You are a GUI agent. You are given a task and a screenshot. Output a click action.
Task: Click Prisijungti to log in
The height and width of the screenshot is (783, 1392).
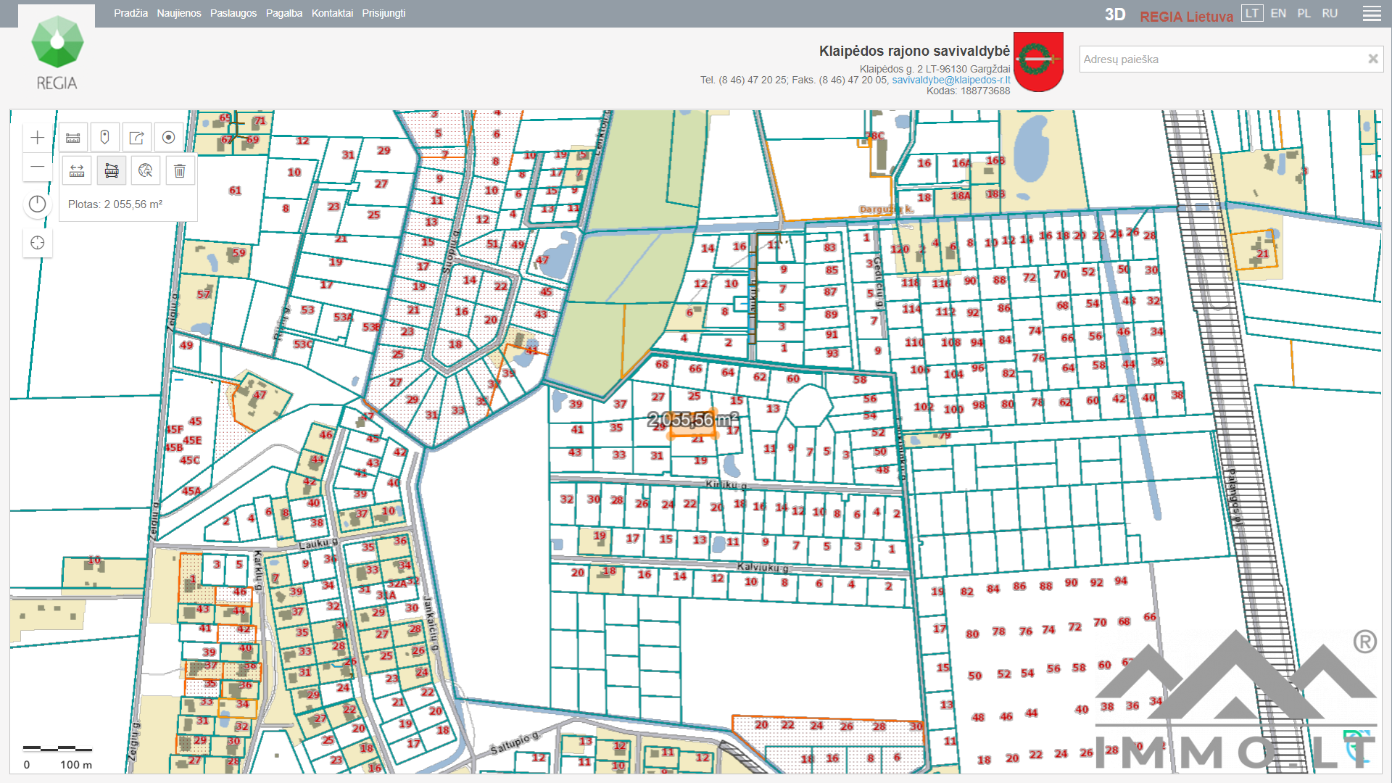384,13
